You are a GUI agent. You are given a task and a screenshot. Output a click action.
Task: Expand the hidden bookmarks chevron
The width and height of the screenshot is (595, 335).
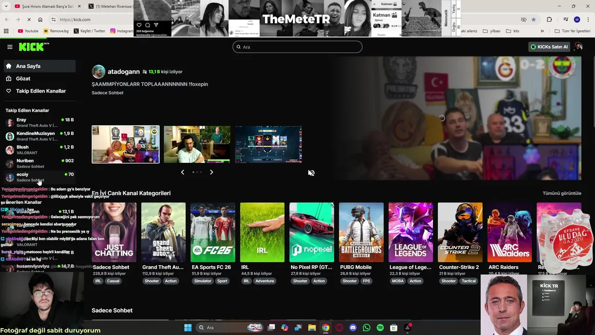click(x=542, y=31)
